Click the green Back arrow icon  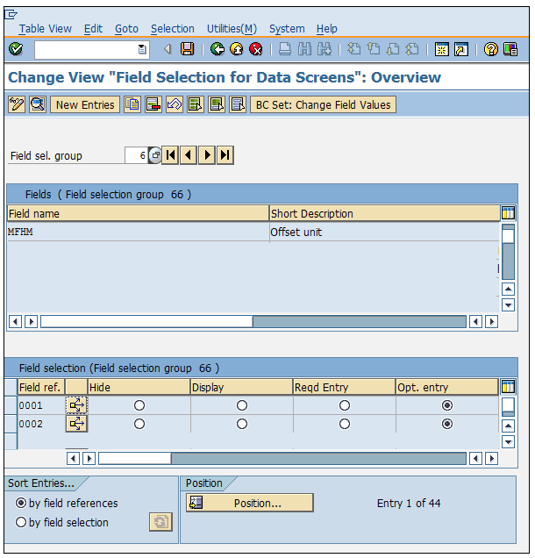pyautogui.click(x=217, y=49)
